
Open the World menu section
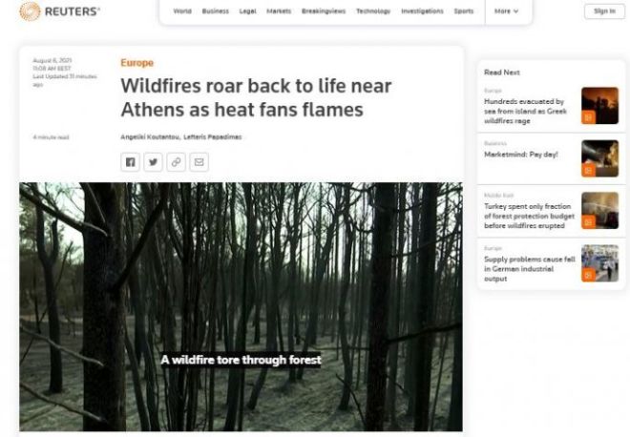coord(182,11)
